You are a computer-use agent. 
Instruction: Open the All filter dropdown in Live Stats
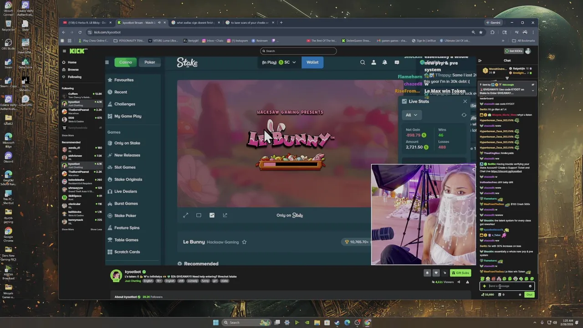point(411,115)
